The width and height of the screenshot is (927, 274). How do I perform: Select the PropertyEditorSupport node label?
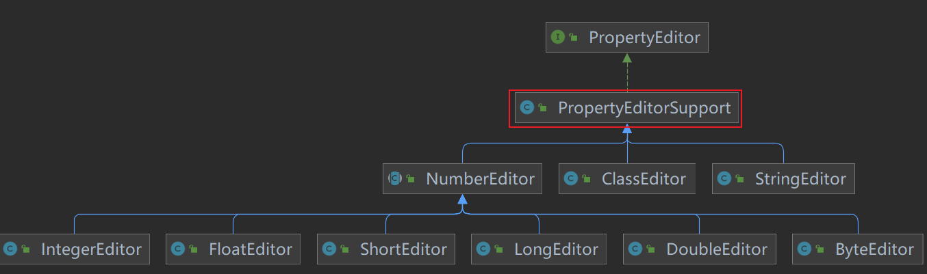click(644, 108)
